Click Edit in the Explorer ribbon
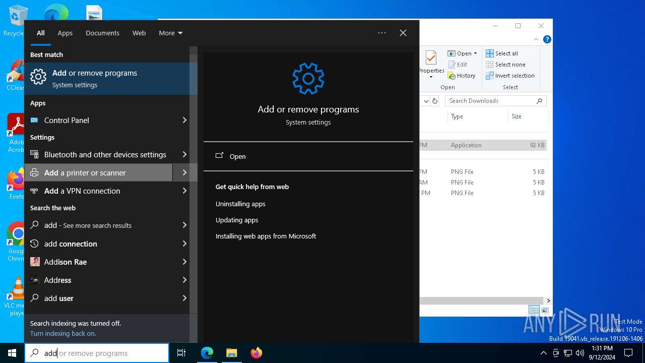The image size is (645, 363). (458, 65)
